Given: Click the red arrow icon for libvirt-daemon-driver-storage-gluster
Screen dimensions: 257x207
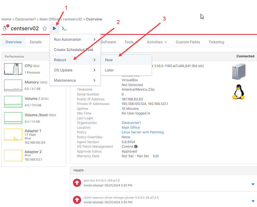Looking at the screenshot, I should [x=77, y=200].
